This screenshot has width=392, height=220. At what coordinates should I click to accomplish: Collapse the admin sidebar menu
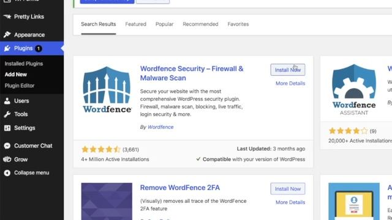pyautogui.click(x=32, y=172)
